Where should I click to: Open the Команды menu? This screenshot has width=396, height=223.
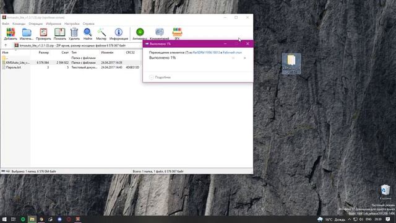coord(19,24)
